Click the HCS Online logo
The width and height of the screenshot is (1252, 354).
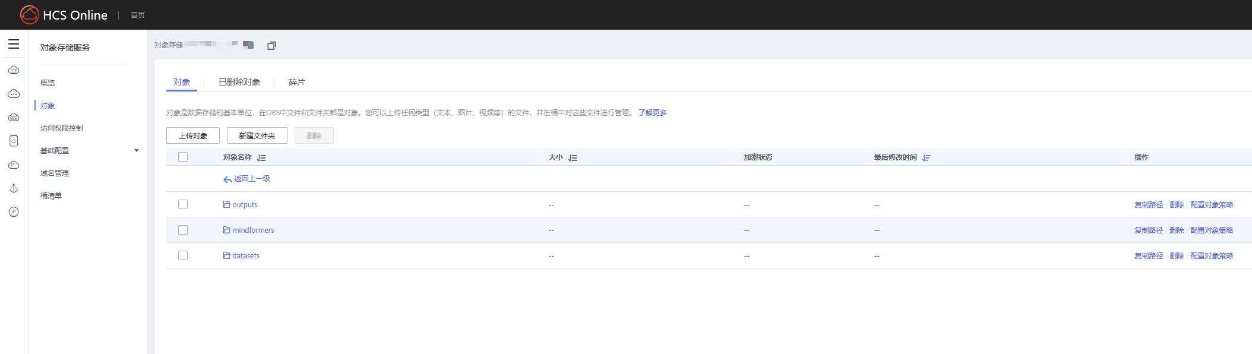pos(64,15)
